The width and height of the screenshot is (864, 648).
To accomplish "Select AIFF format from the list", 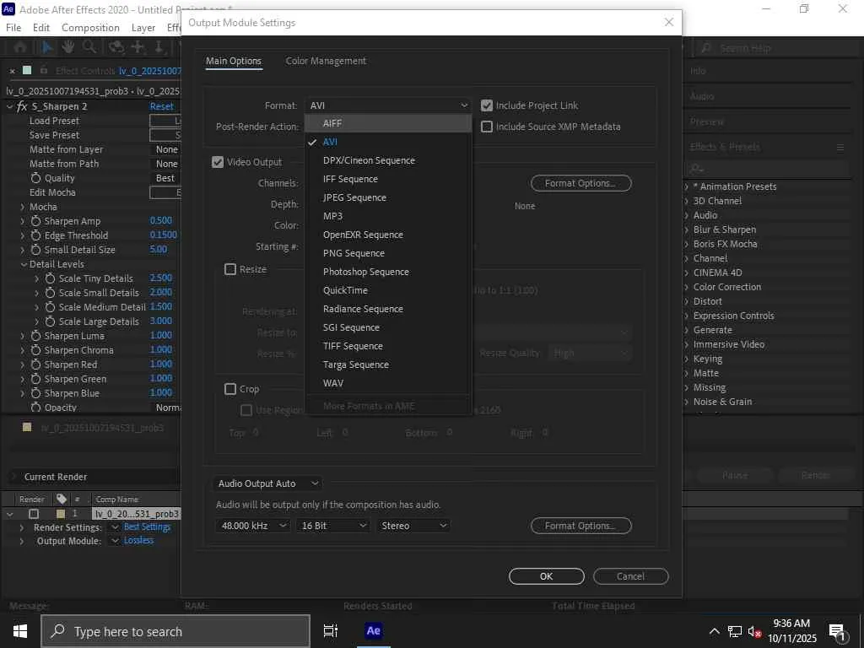I will (x=388, y=123).
